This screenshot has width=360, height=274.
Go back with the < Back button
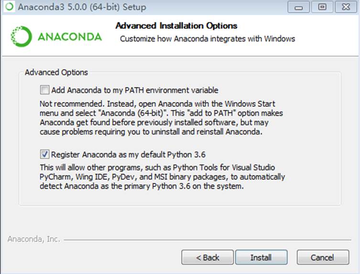point(207,257)
